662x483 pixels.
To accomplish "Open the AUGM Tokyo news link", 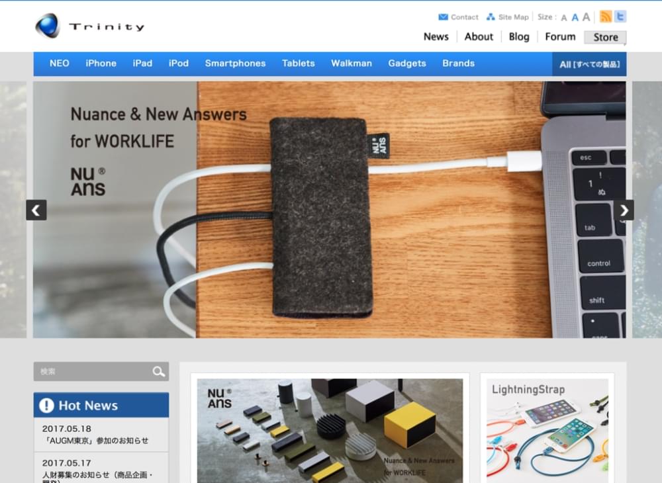I will click(x=95, y=441).
